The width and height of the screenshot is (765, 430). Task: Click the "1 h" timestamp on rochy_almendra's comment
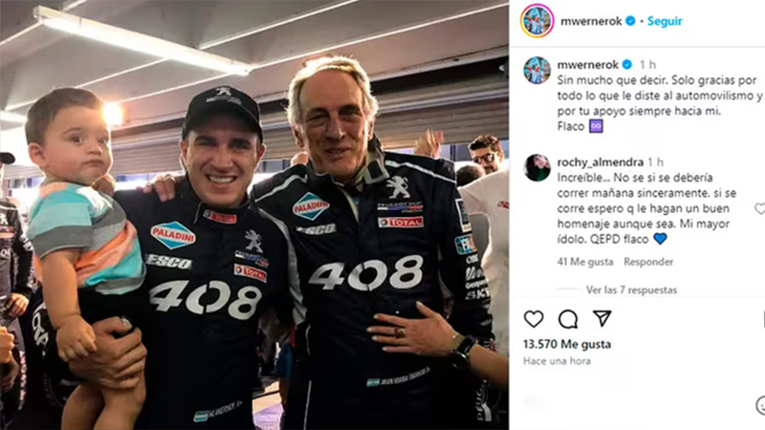(x=655, y=161)
